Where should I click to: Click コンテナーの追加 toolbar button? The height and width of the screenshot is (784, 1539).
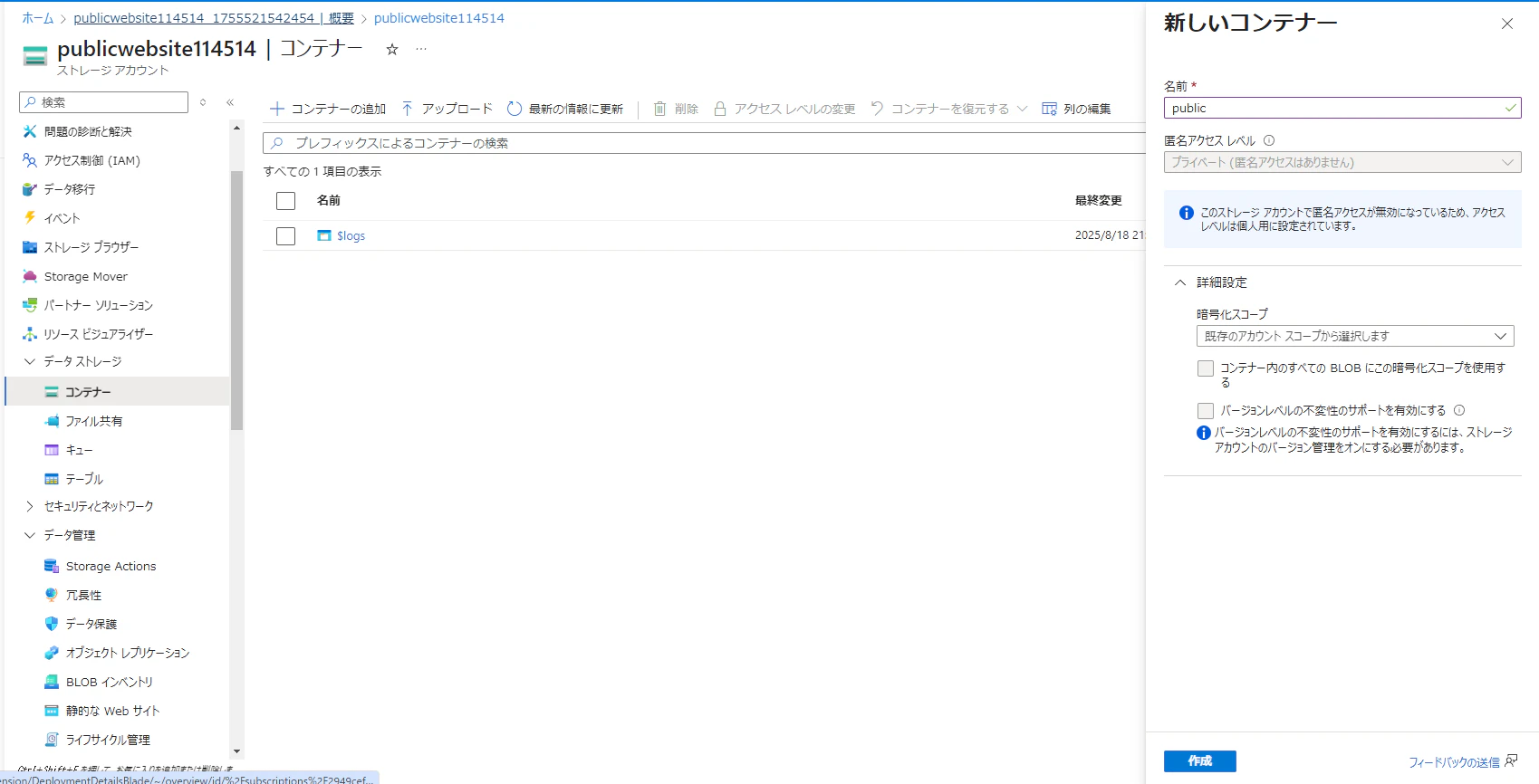[328, 109]
